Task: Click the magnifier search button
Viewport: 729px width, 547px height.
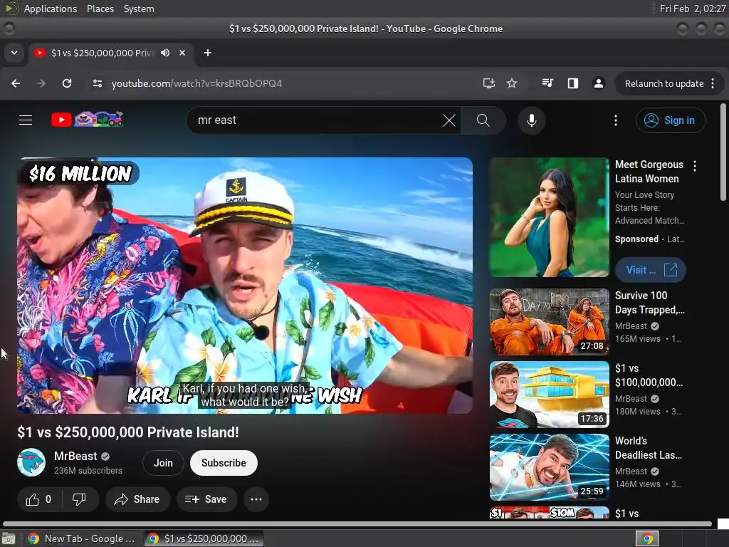Action: 483,120
